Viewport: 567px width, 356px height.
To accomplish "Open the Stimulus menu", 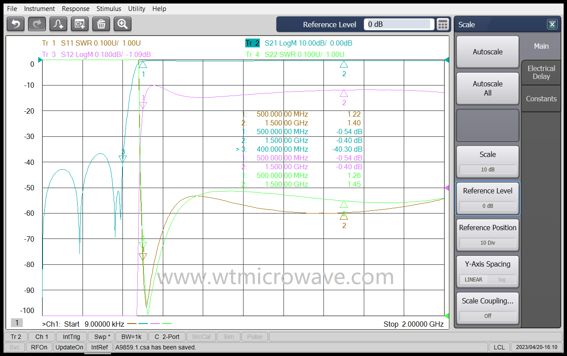I will pyautogui.click(x=108, y=8).
